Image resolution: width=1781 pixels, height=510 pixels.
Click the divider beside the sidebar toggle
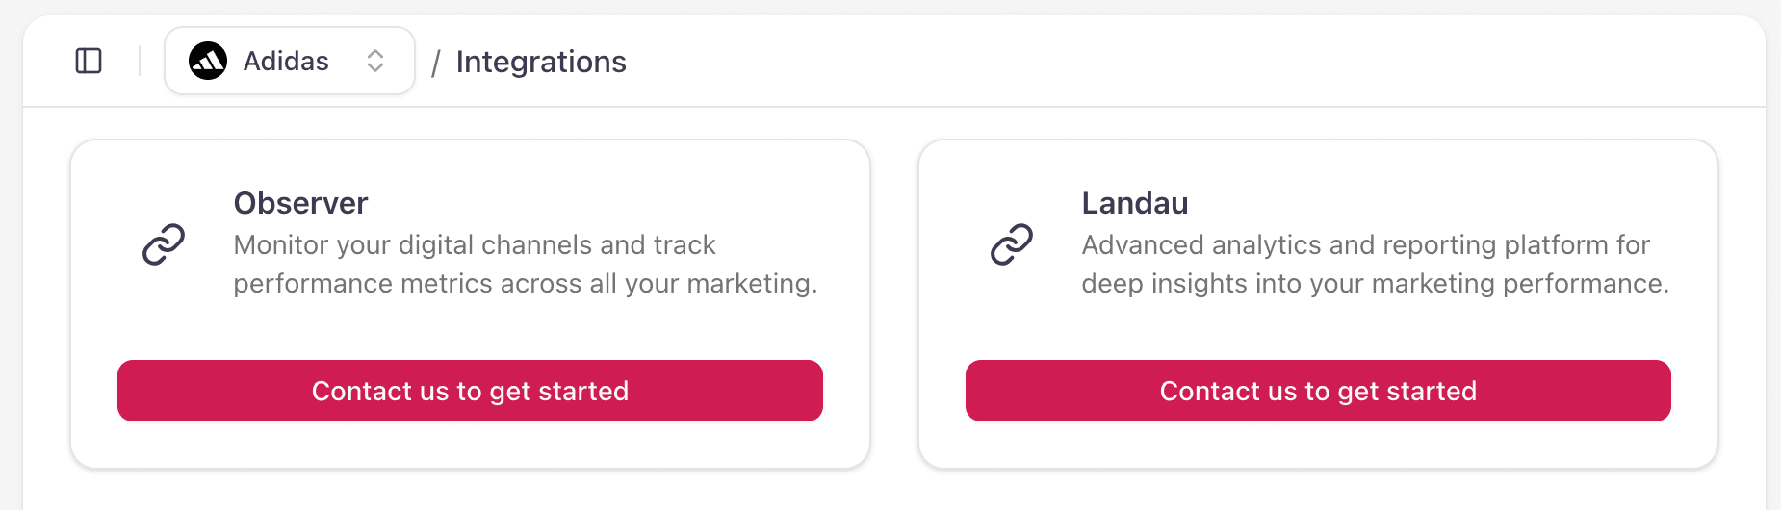point(140,61)
